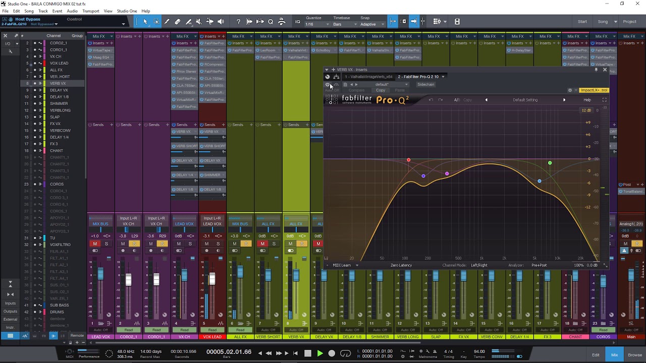
Task: Click the LEAD VOX channel fader
Action: pyautogui.click(x=100, y=274)
